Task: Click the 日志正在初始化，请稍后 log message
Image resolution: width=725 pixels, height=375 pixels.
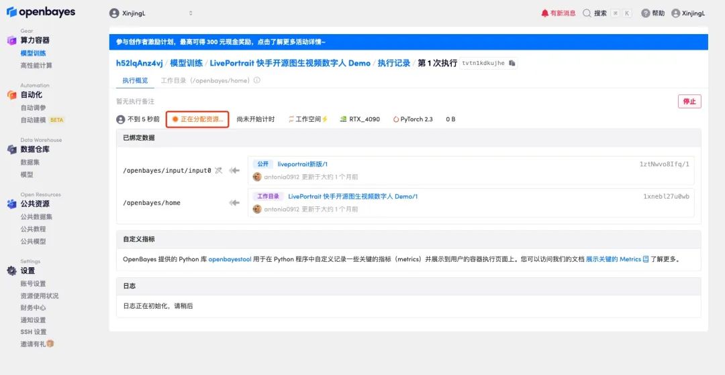Action: coord(158,306)
